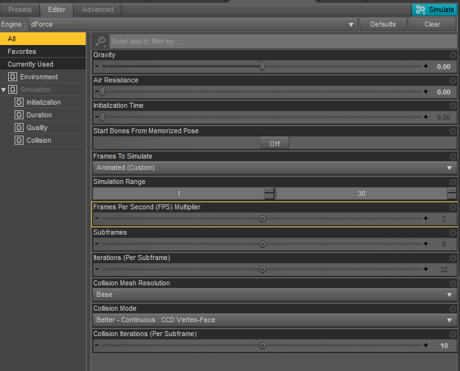Increase Subframes with plus icon

coord(426,244)
